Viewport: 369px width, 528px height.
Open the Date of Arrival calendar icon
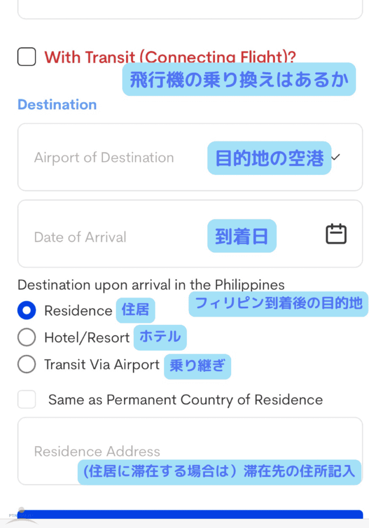(x=336, y=234)
